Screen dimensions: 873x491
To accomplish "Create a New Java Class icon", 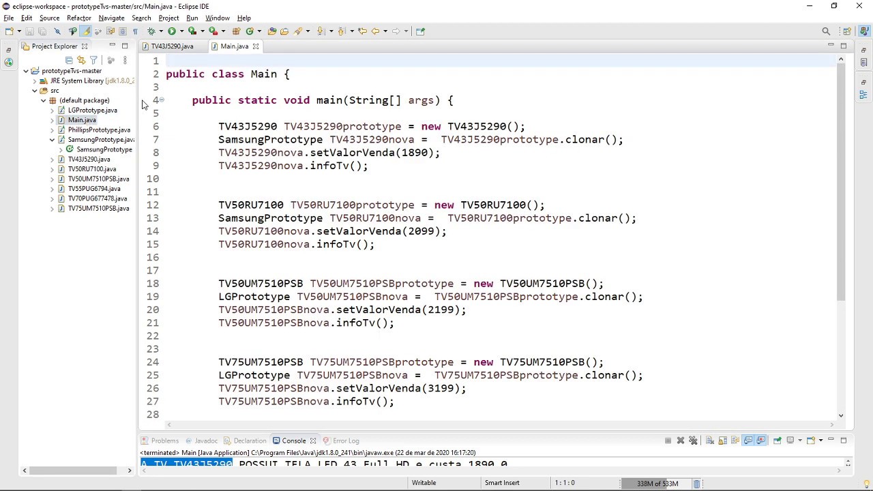I will click(x=250, y=31).
